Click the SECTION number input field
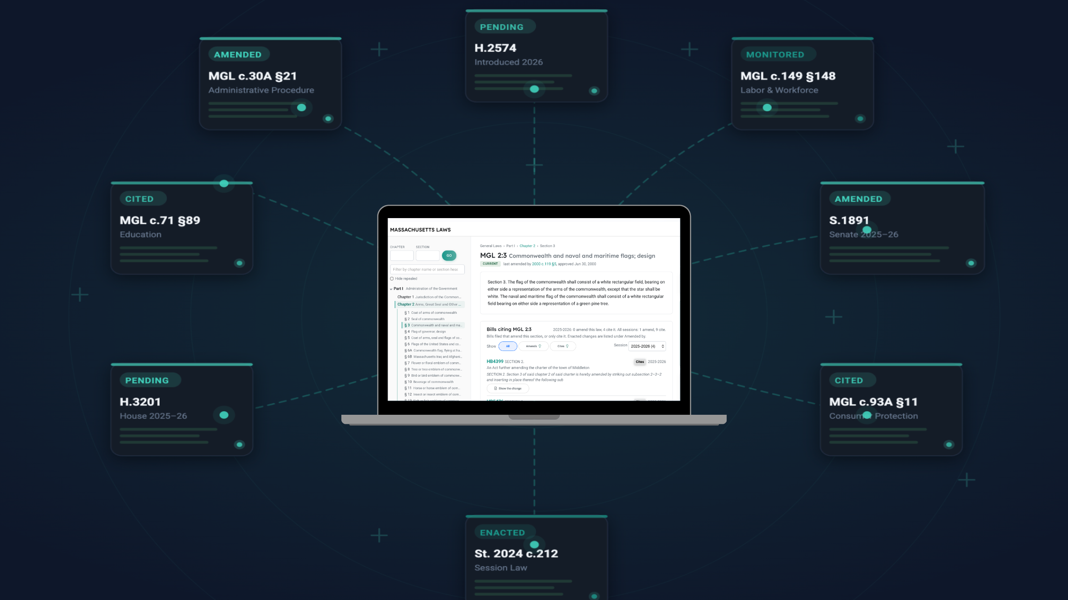Screen dimensions: 1068x600 click(428, 256)
